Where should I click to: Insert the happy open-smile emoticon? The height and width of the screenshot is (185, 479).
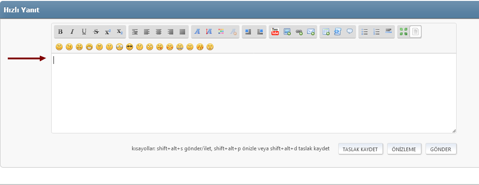pos(80,47)
